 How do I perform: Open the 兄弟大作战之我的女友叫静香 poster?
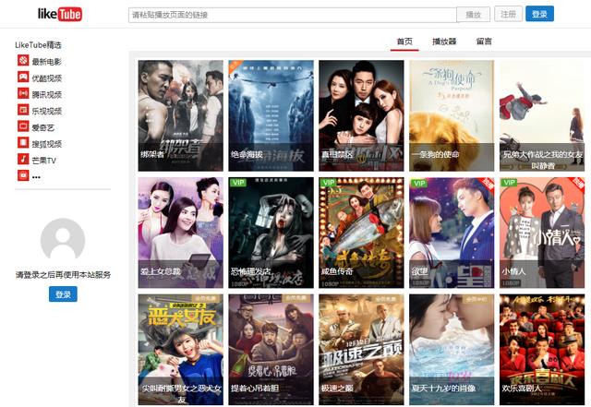point(542,115)
